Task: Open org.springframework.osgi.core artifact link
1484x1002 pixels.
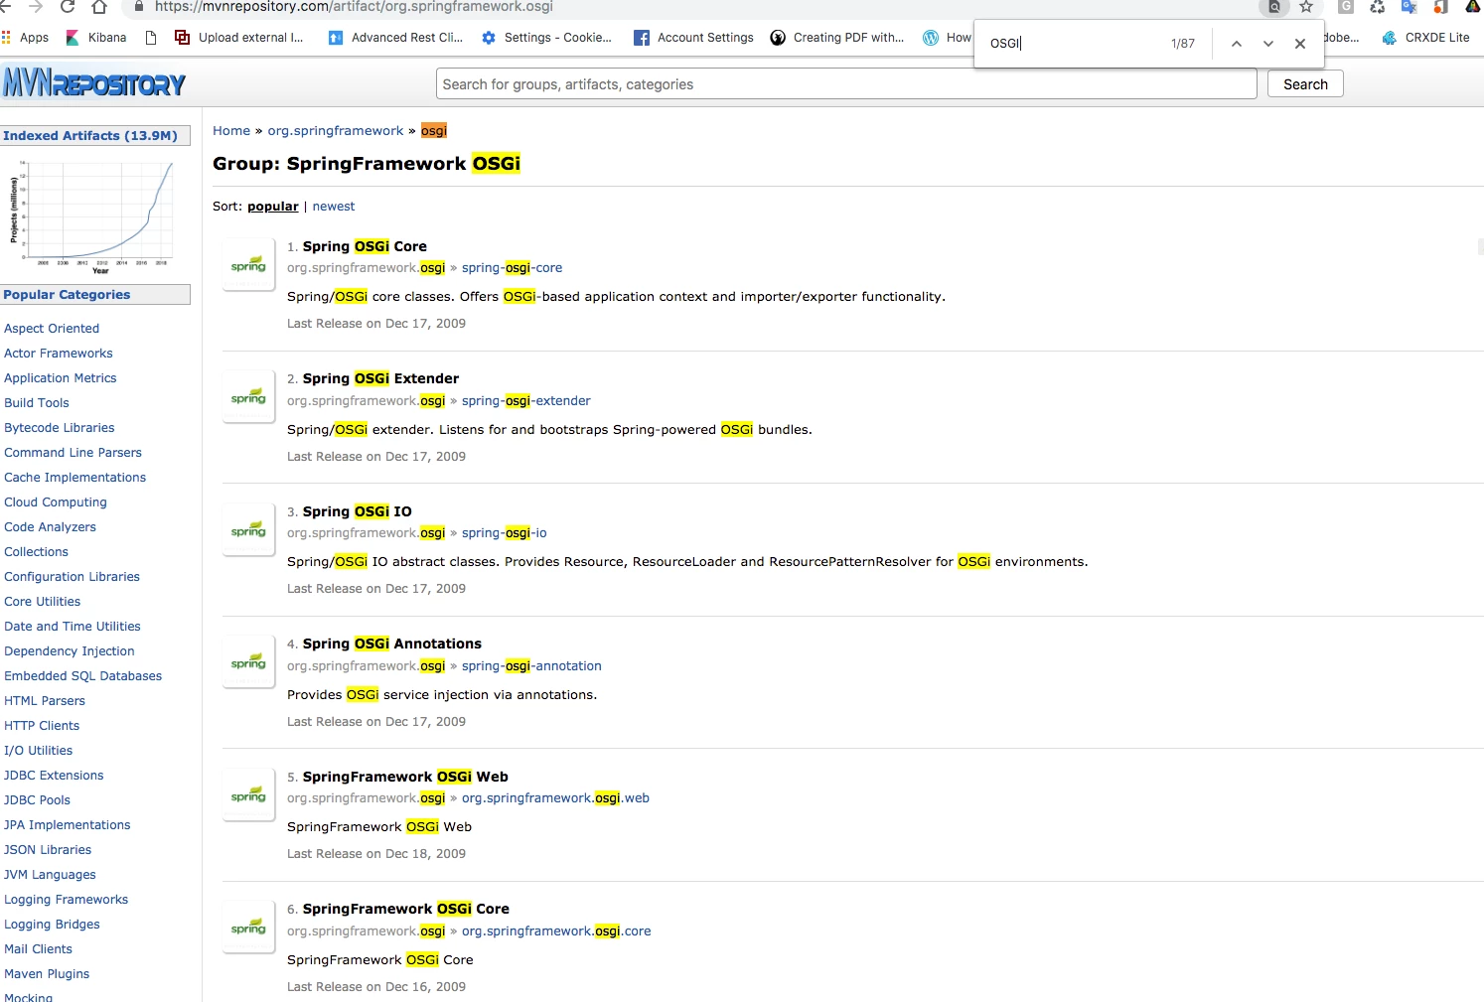Action: tap(556, 931)
